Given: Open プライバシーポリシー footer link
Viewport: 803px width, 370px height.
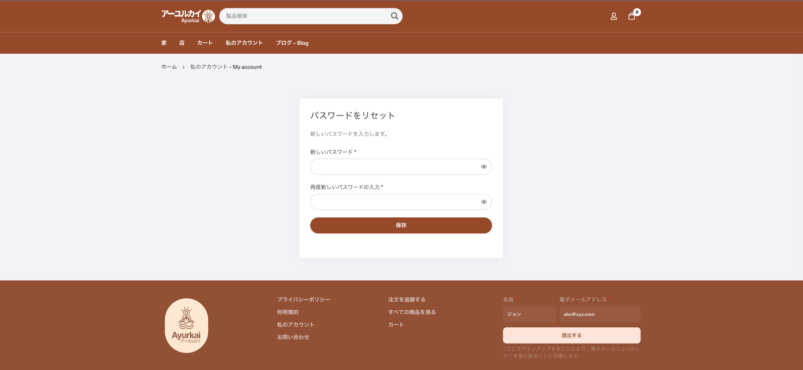Looking at the screenshot, I should point(304,300).
